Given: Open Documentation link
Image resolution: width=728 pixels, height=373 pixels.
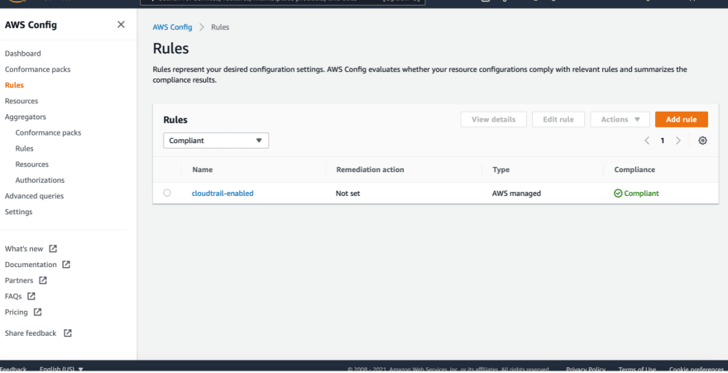Looking at the screenshot, I should tap(31, 265).
